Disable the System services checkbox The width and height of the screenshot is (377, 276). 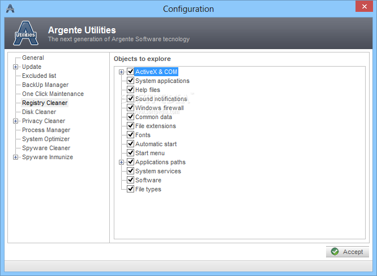131,171
